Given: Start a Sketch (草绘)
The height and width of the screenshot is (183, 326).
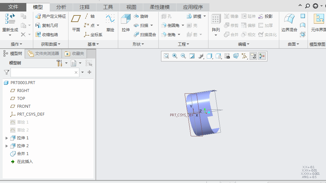Looking at the screenshot, I should 110,22.
